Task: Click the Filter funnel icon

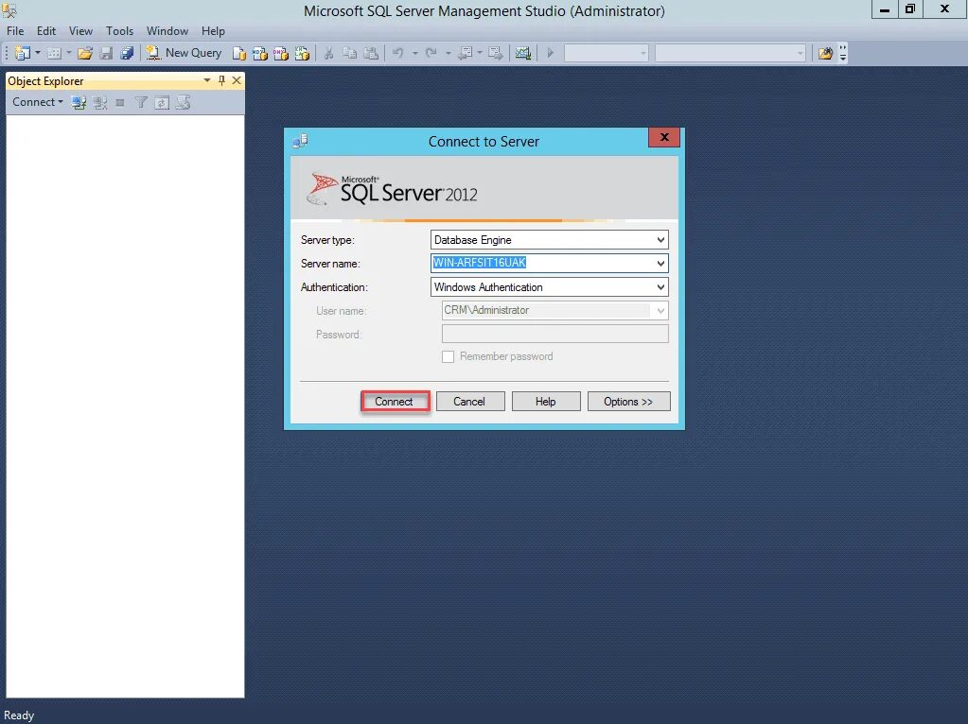Action: click(x=141, y=102)
